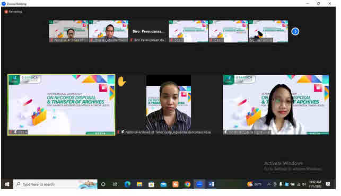
Task: Open the Mail app from the taskbar
Action: [x=163, y=184]
